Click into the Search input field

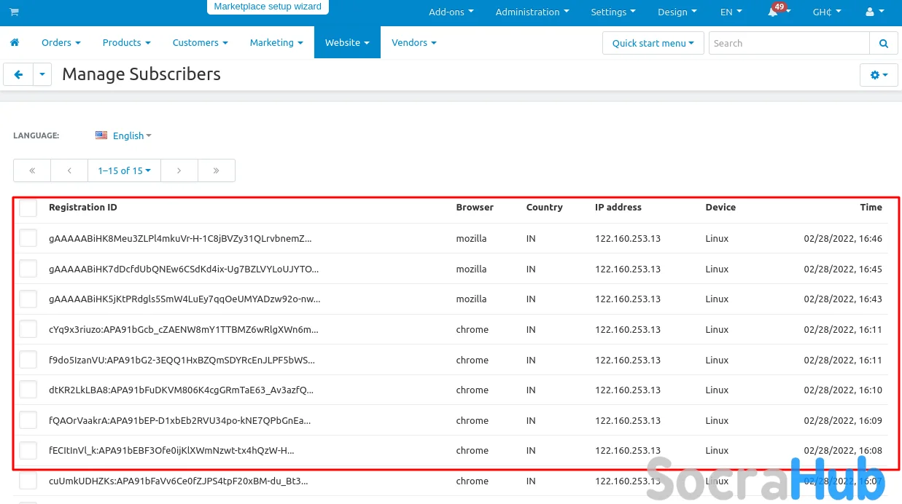tap(789, 44)
